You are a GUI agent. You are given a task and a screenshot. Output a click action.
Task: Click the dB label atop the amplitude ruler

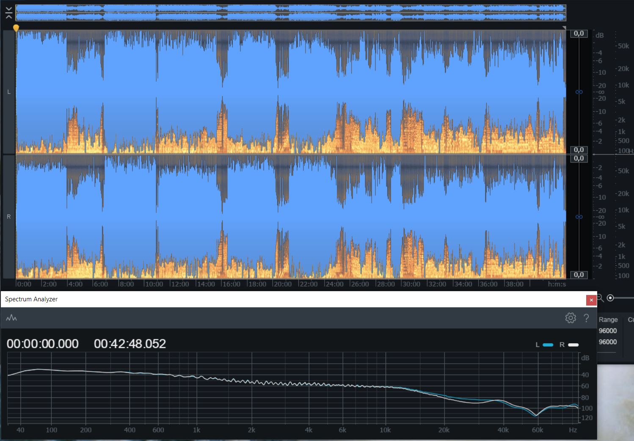point(600,36)
